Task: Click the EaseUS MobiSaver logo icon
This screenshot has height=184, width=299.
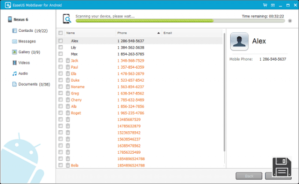Action: [8, 5]
